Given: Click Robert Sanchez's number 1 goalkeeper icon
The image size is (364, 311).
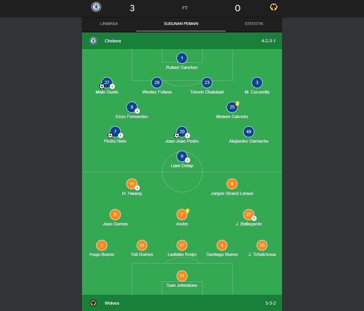Looking at the screenshot, I should click(182, 58).
